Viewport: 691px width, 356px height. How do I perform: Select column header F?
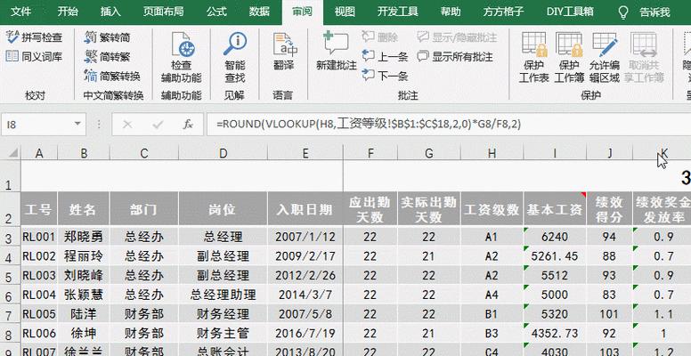point(370,153)
